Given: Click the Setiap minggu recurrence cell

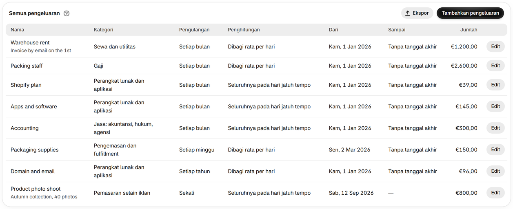Looking at the screenshot, I should pos(197,150).
